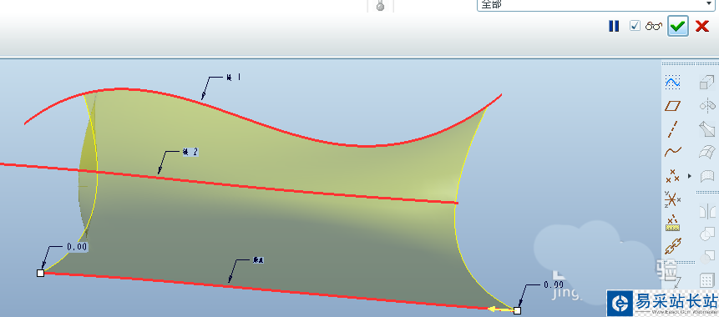Click the right 0.00 dimension value

[x=554, y=284]
